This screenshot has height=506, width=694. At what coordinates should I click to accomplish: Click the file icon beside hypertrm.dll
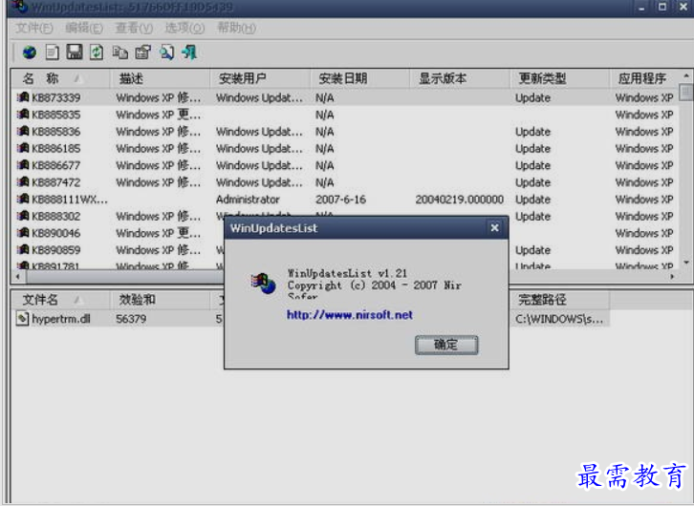[22, 318]
